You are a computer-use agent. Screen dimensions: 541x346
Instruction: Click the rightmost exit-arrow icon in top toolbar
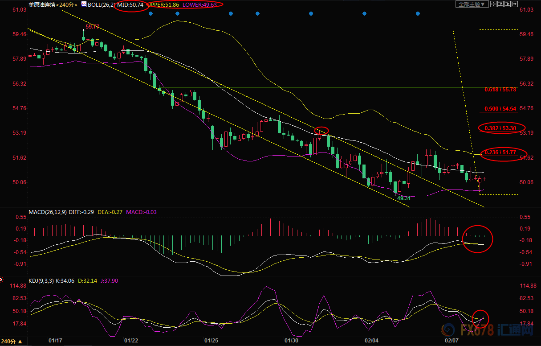[x=515, y=4]
